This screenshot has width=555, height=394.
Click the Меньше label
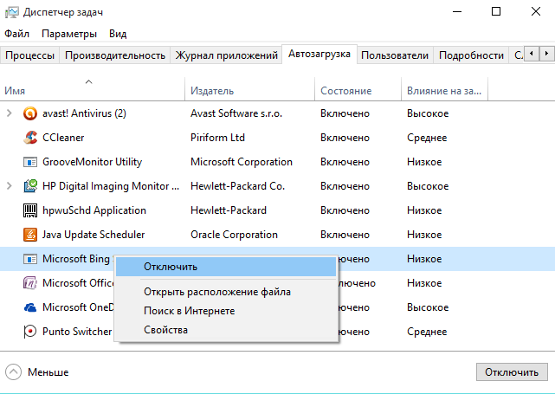pos(48,372)
